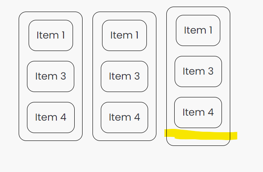Choose Item 4 above the yellow highlight
The image size is (263, 172).
[198, 112]
